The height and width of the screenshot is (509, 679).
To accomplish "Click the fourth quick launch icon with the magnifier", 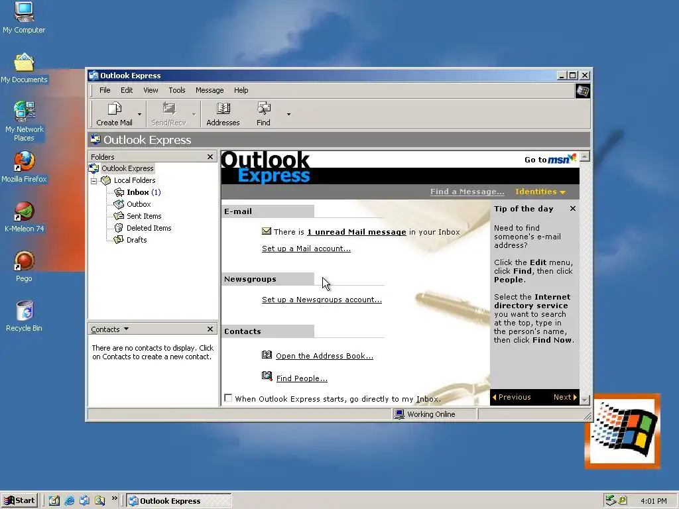I will pos(99,501).
